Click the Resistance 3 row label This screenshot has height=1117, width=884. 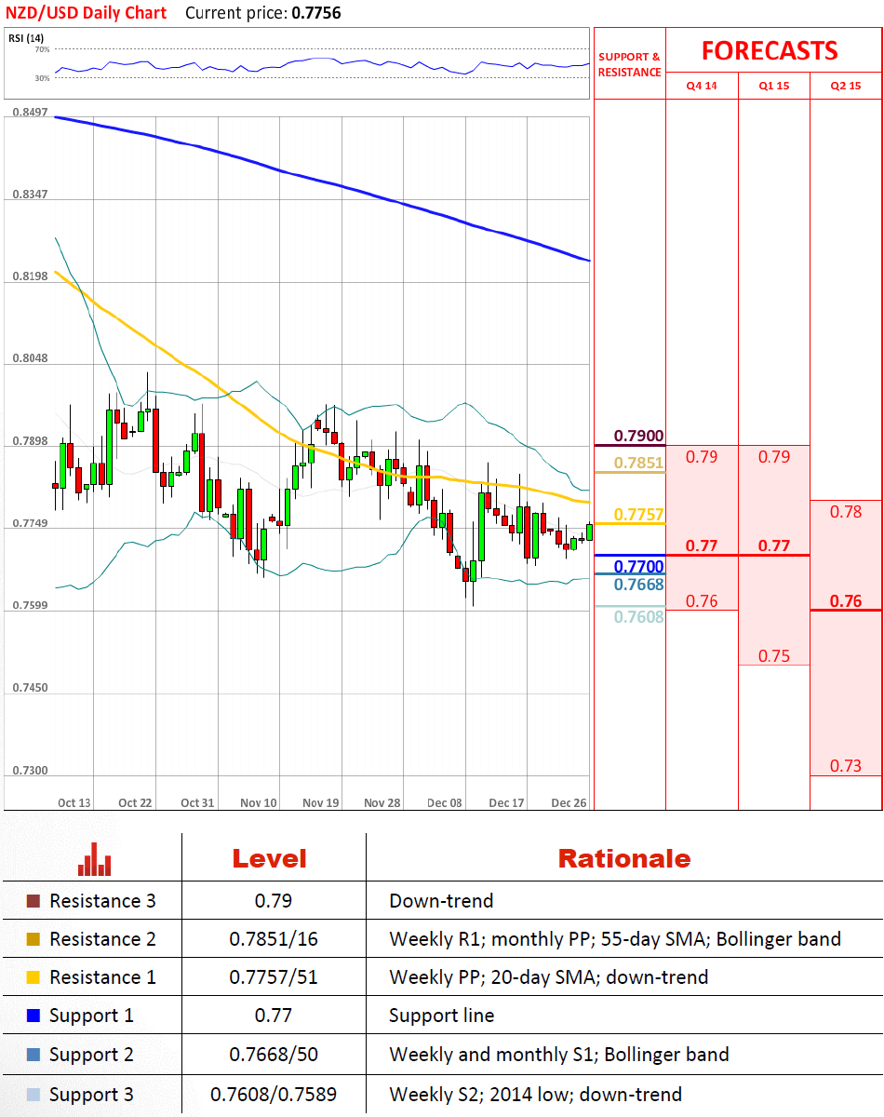pyautogui.click(x=102, y=901)
